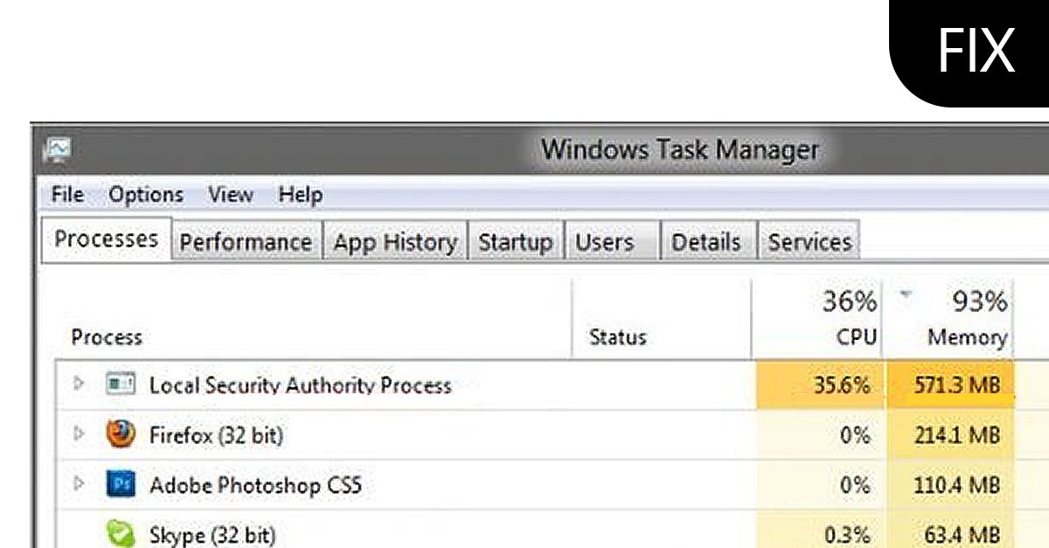Image resolution: width=1049 pixels, height=548 pixels.
Task: Click the Adobe Photoshop CS5 icon
Action: coord(120,484)
